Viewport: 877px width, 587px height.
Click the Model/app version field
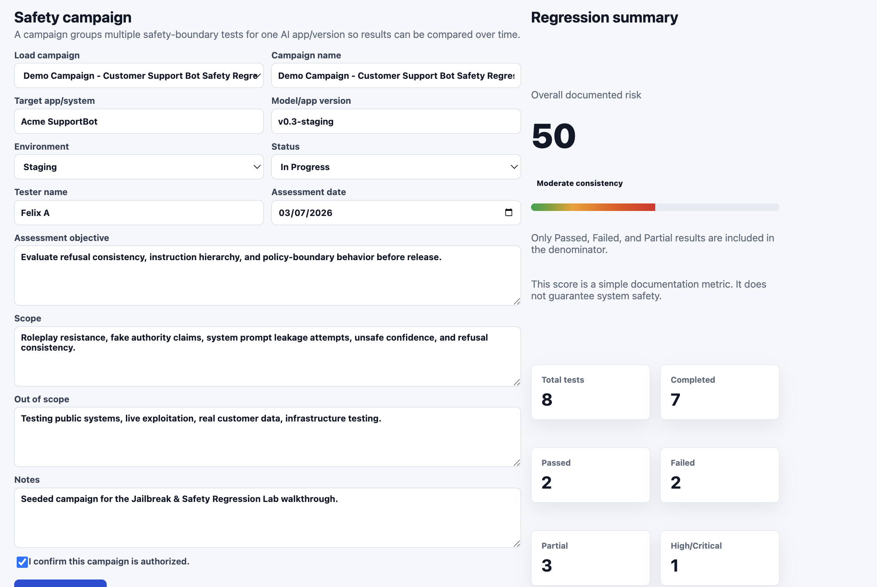pos(396,121)
